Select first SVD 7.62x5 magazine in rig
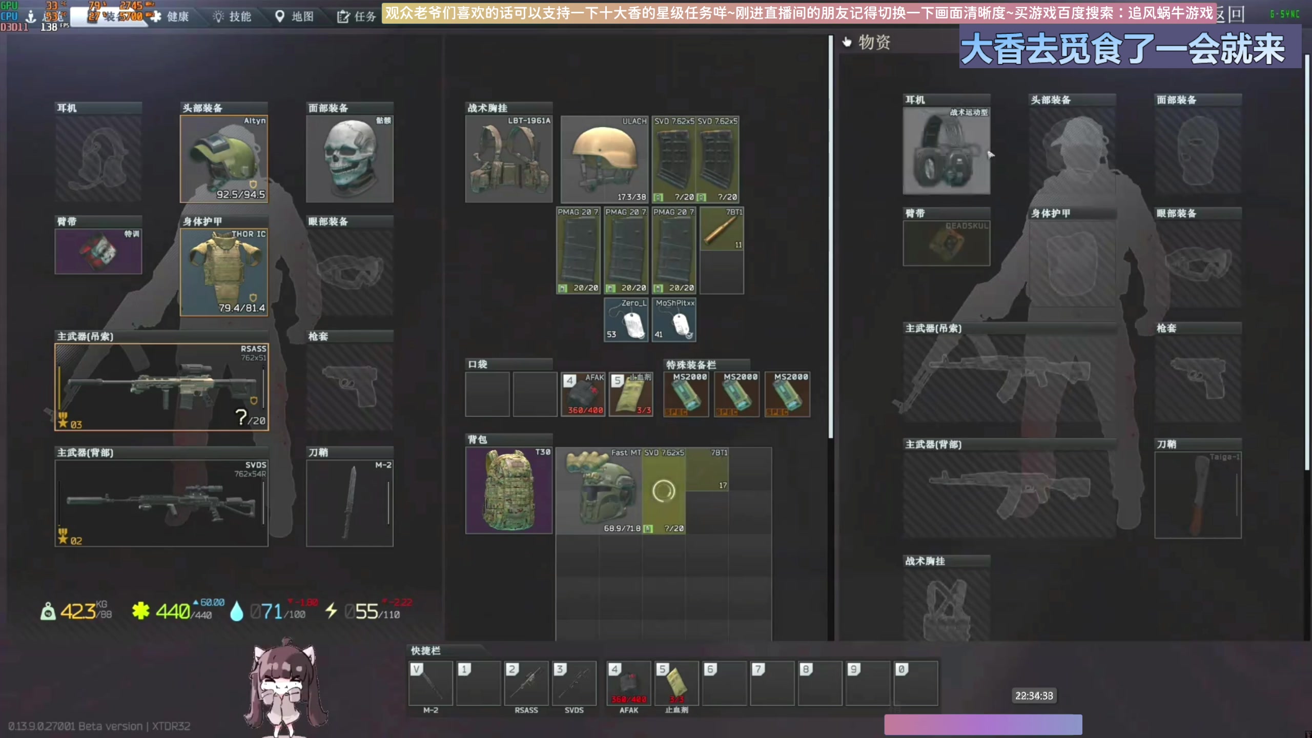Image resolution: width=1312 pixels, height=738 pixels. pos(673,159)
